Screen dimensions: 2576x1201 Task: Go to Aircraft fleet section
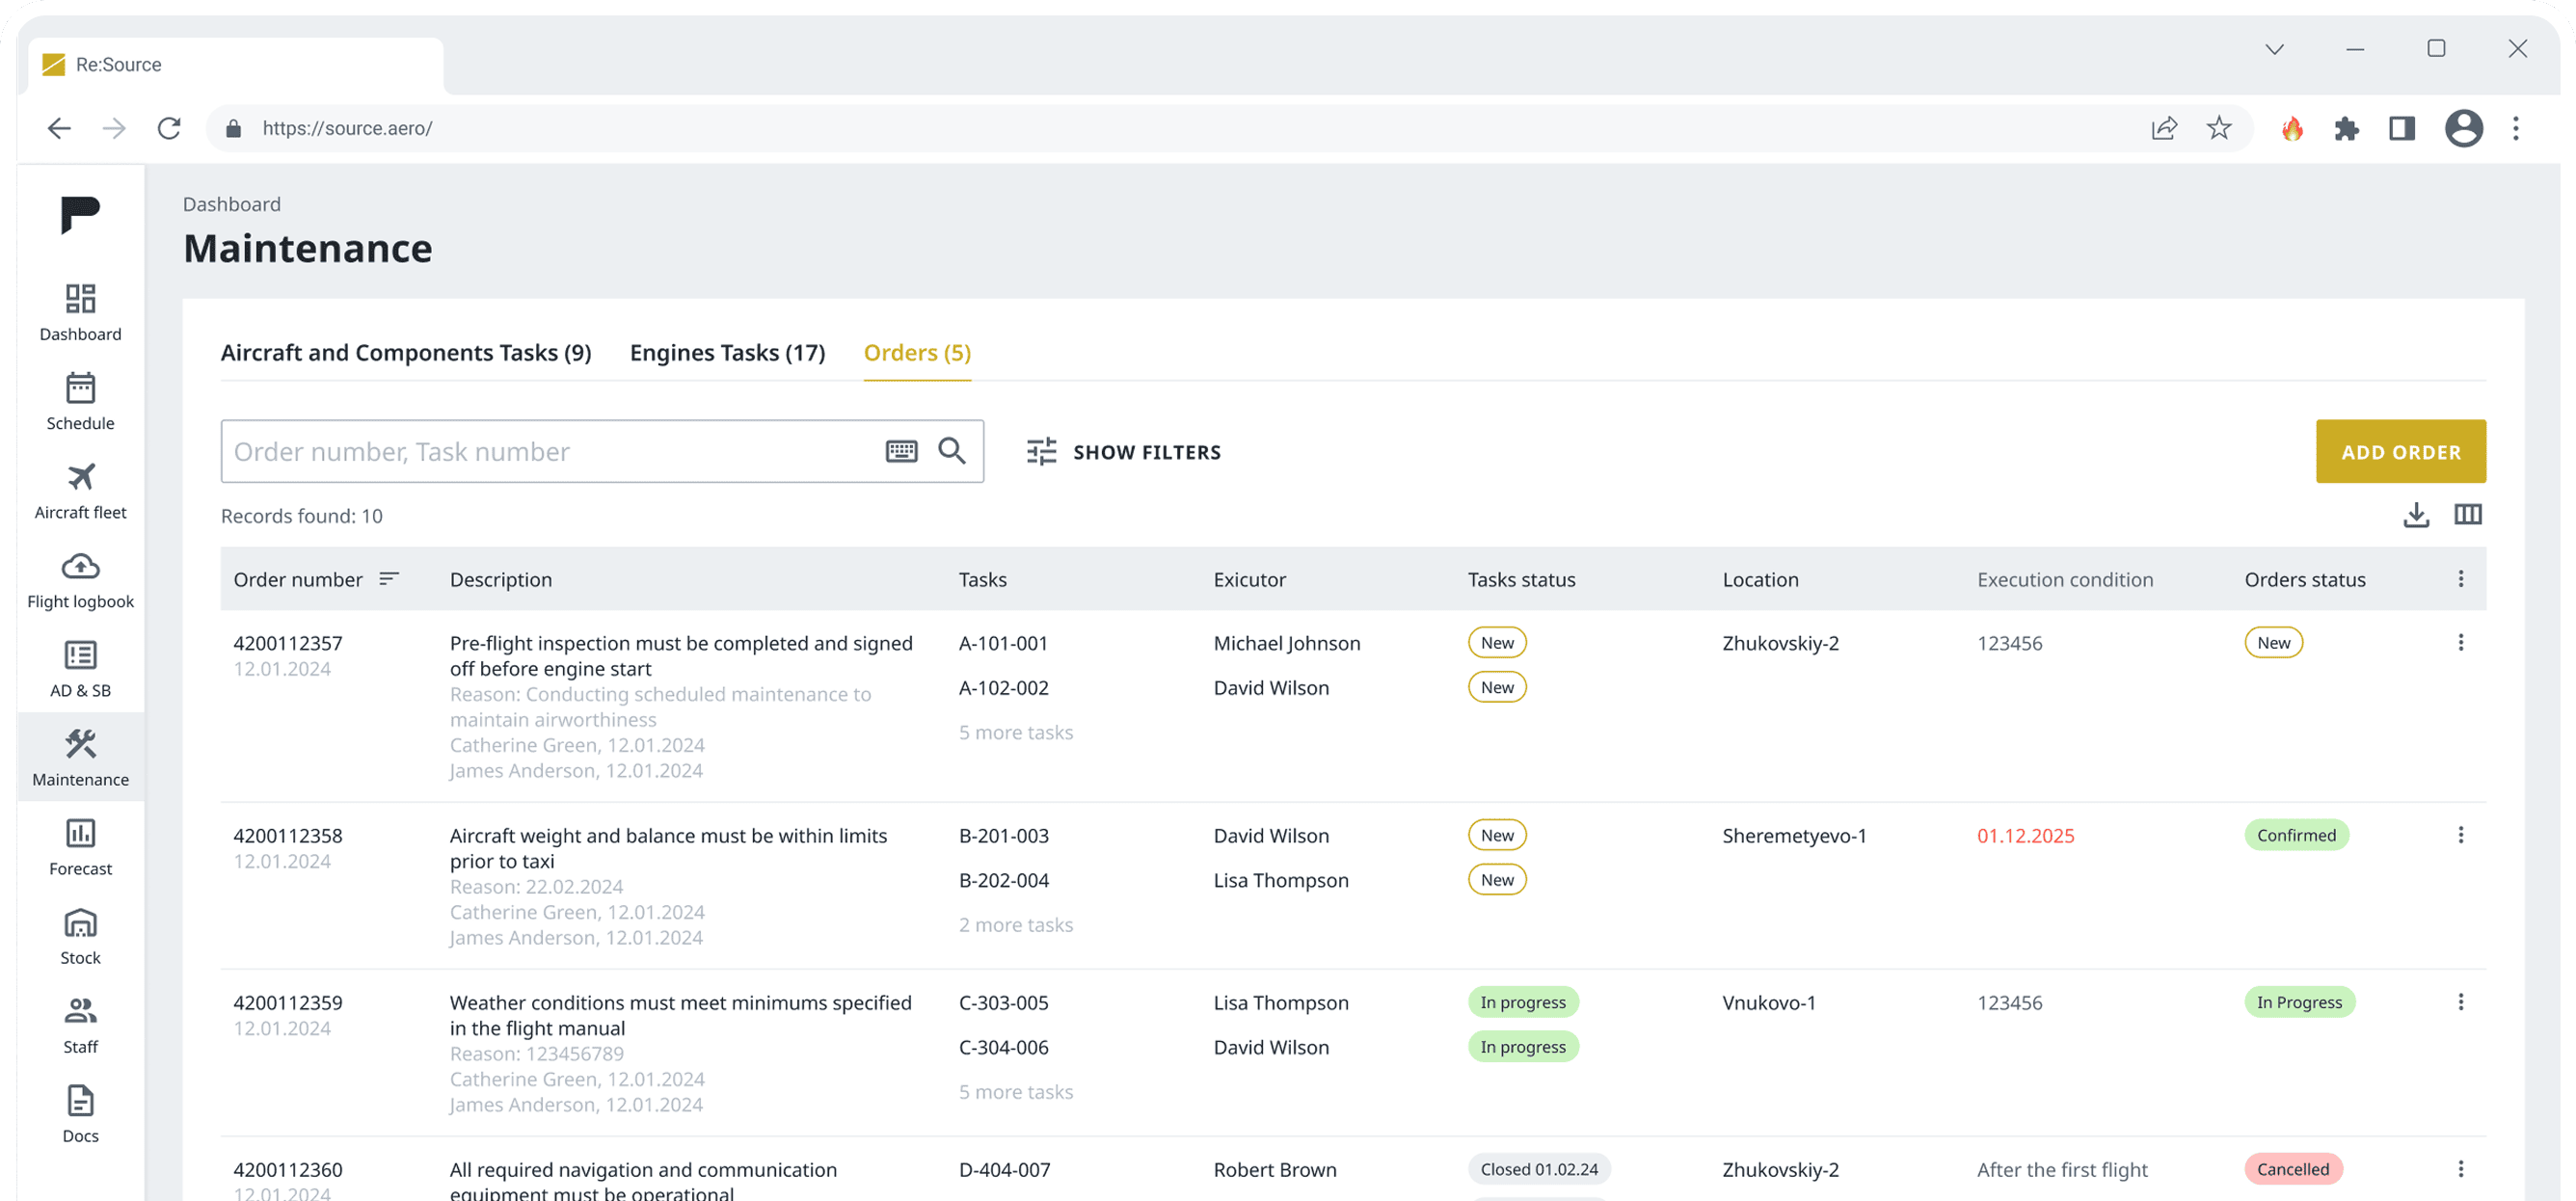[x=80, y=490]
